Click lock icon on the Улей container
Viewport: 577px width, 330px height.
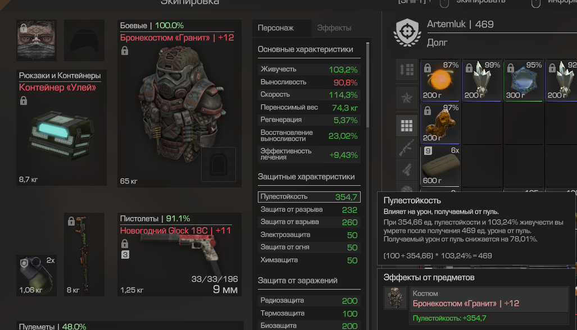[x=24, y=100]
